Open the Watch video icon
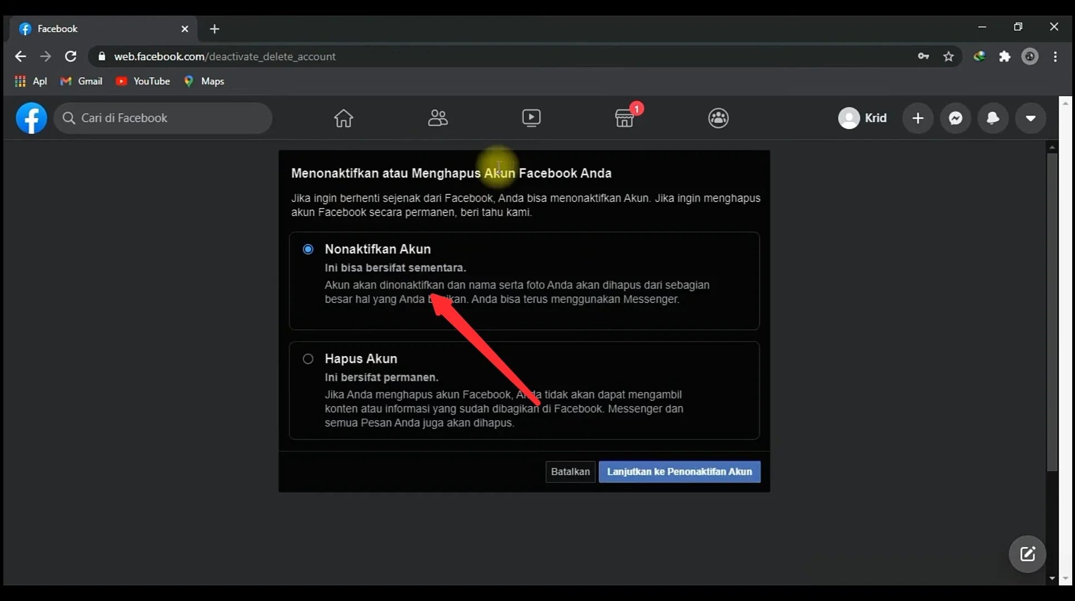Image resolution: width=1075 pixels, height=601 pixels. [531, 118]
